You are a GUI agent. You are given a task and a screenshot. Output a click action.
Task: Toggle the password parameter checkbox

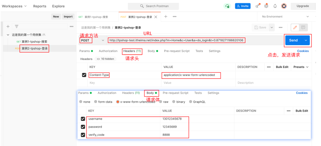click(x=83, y=127)
